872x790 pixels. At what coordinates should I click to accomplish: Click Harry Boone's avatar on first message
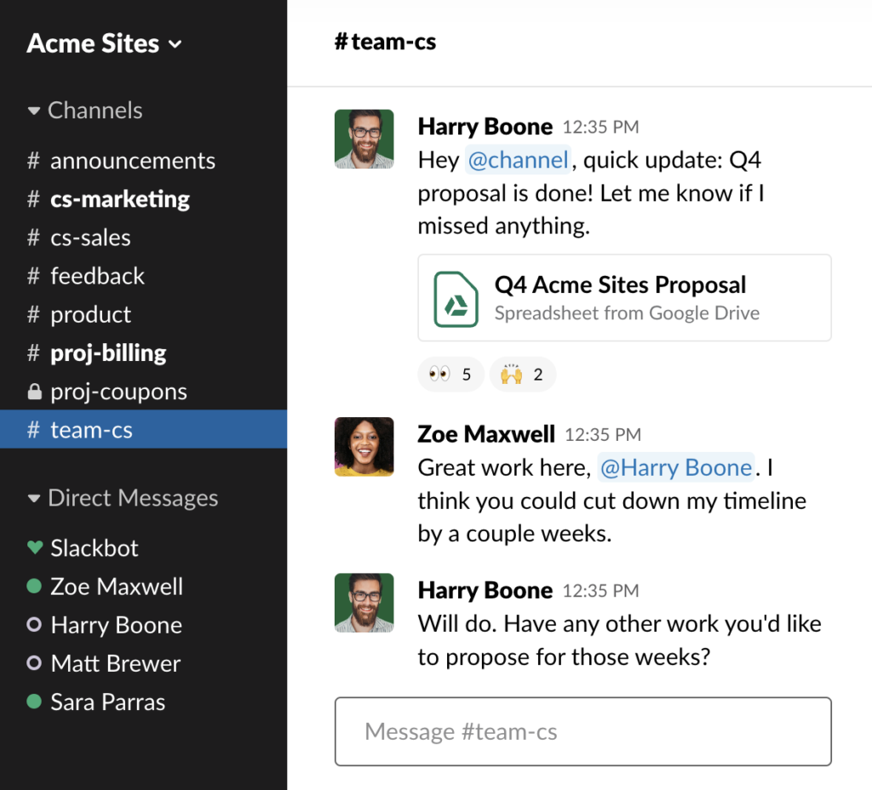coord(364,139)
